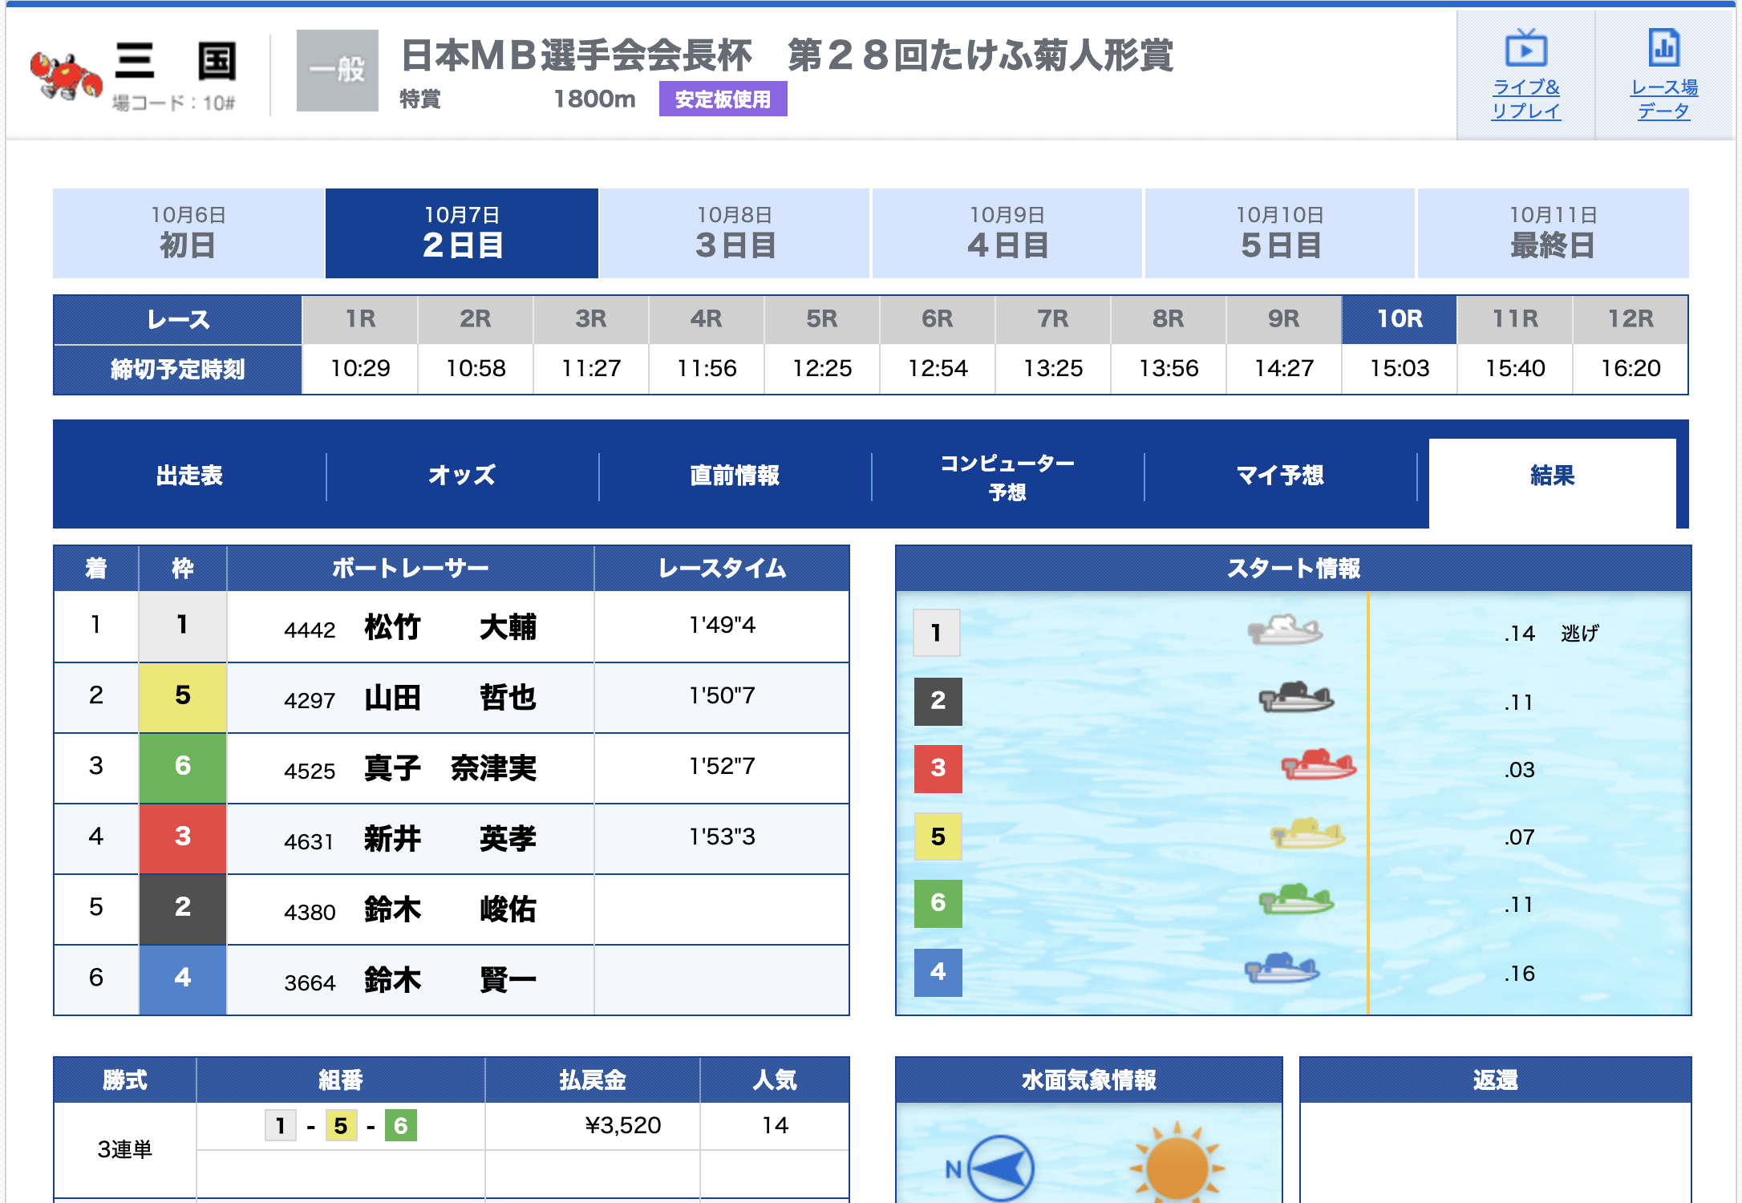
Task: Click the sunny weather sun icon
Action: click(1176, 1167)
